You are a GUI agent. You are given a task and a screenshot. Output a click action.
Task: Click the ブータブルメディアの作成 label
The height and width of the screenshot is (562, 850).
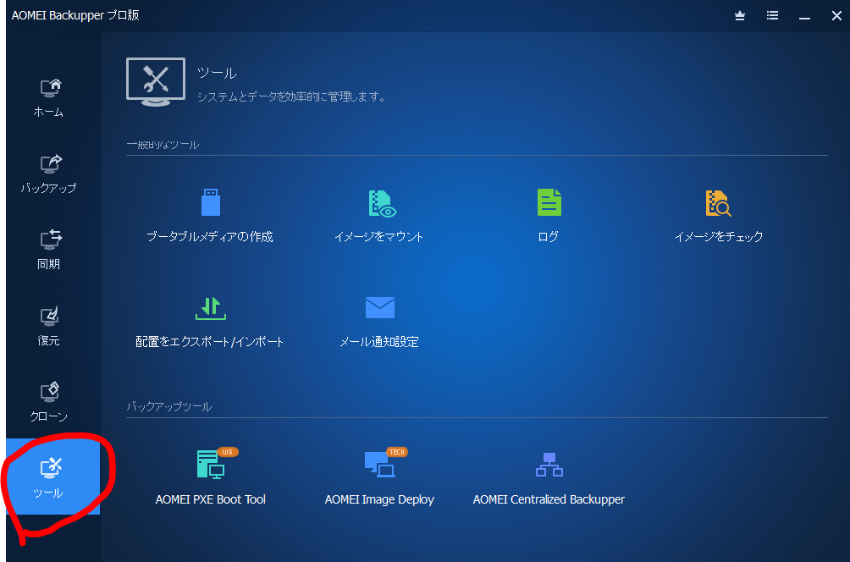point(210,236)
